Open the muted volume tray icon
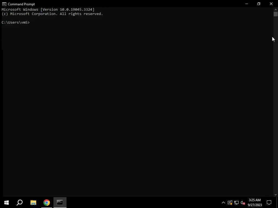Viewport: 278px width, 208px height. (243, 203)
